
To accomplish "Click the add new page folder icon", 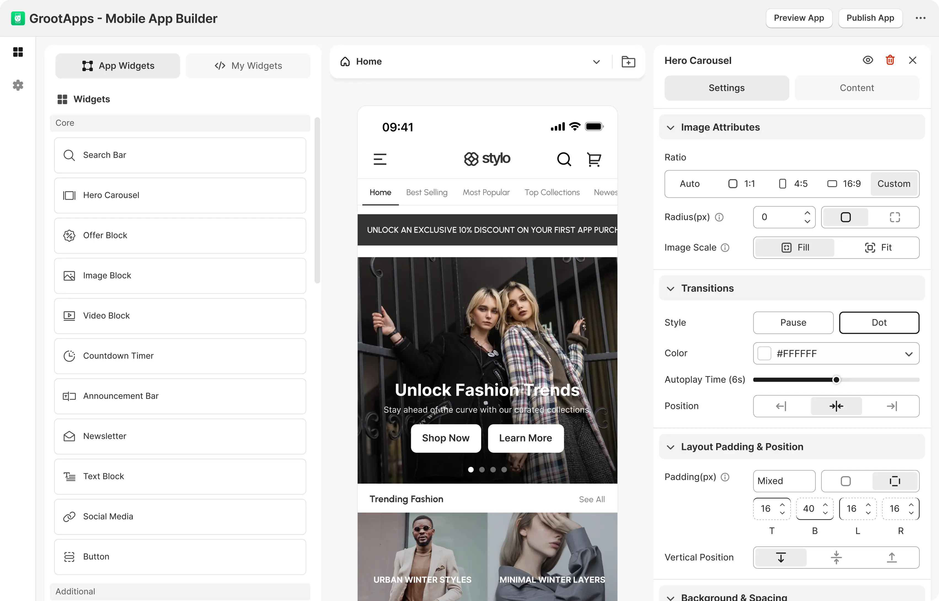I will [x=628, y=61].
